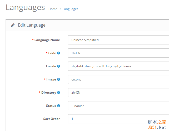Go to Home via the breadcrumb

coord(53,9)
